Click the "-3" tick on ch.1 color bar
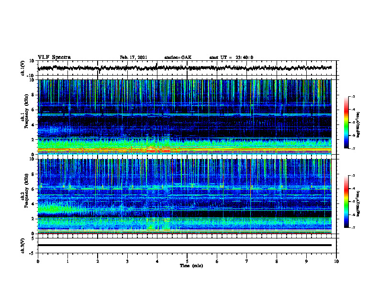 tap(353, 96)
